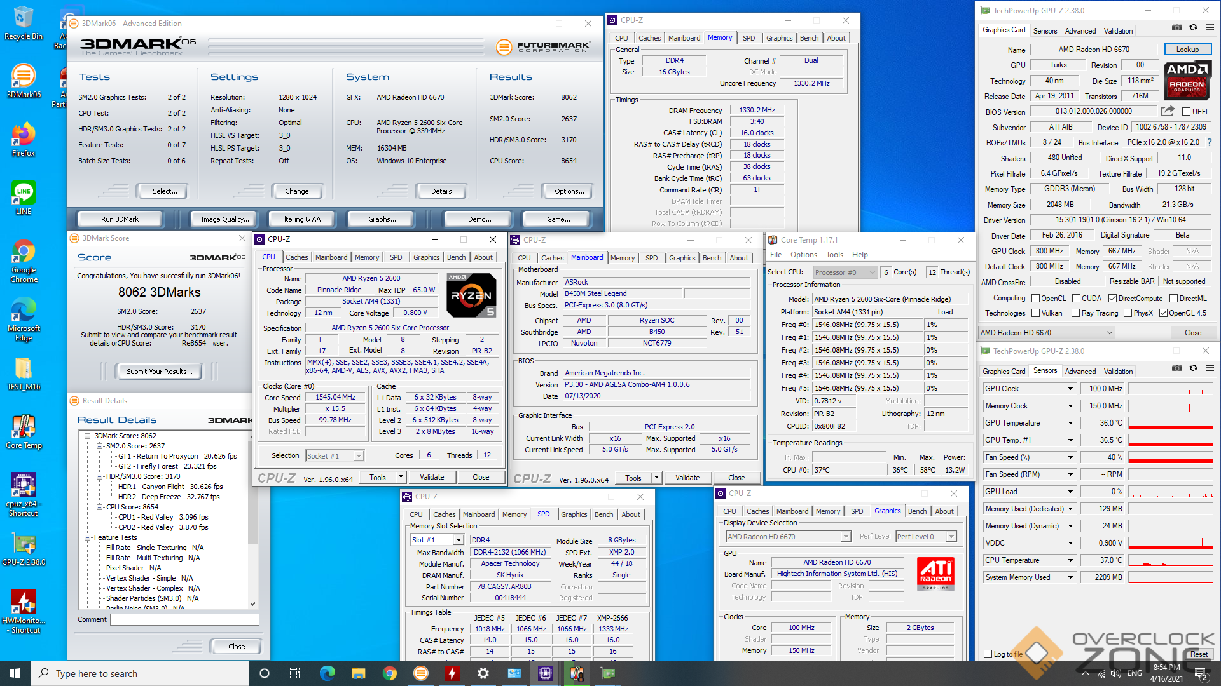1221x686 pixels.
Task: Collapse the Feature Tests tree node
Action: 88,537
